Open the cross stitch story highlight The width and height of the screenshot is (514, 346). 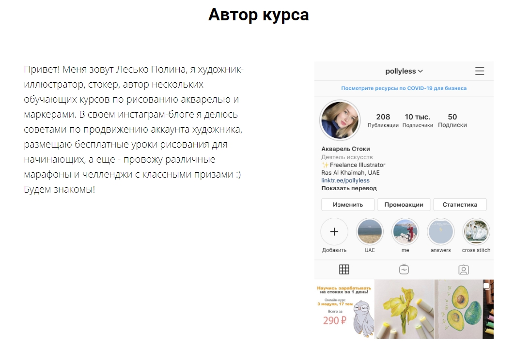476,232
